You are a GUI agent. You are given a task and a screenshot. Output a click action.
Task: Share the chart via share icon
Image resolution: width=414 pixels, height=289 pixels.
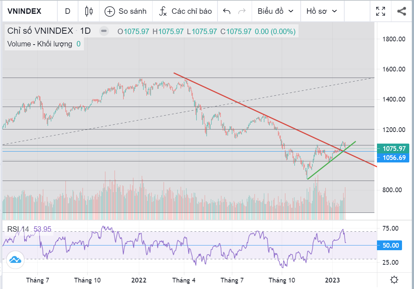coord(401,11)
